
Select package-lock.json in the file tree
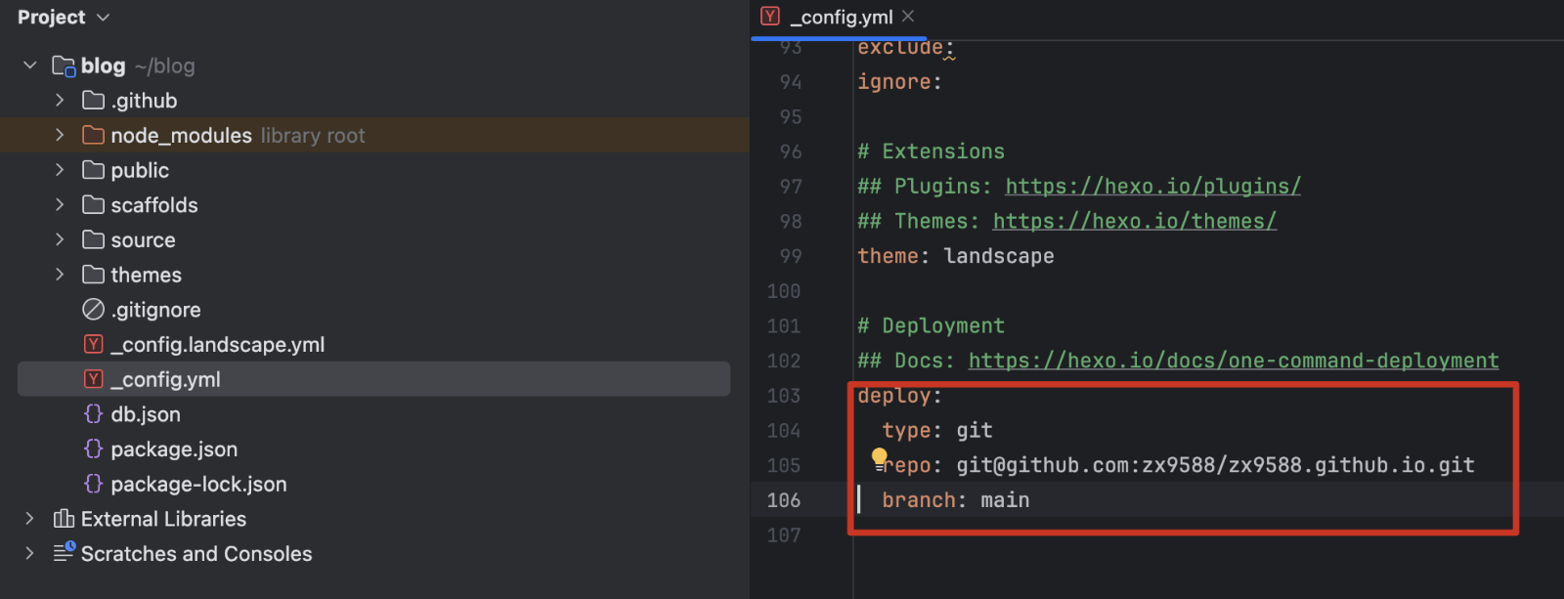[x=198, y=484]
